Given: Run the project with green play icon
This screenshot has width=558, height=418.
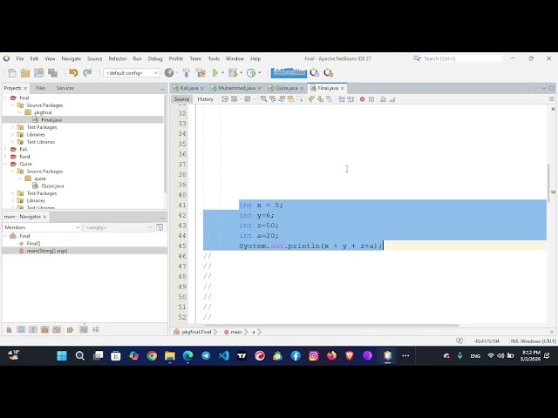Looking at the screenshot, I should click(215, 73).
